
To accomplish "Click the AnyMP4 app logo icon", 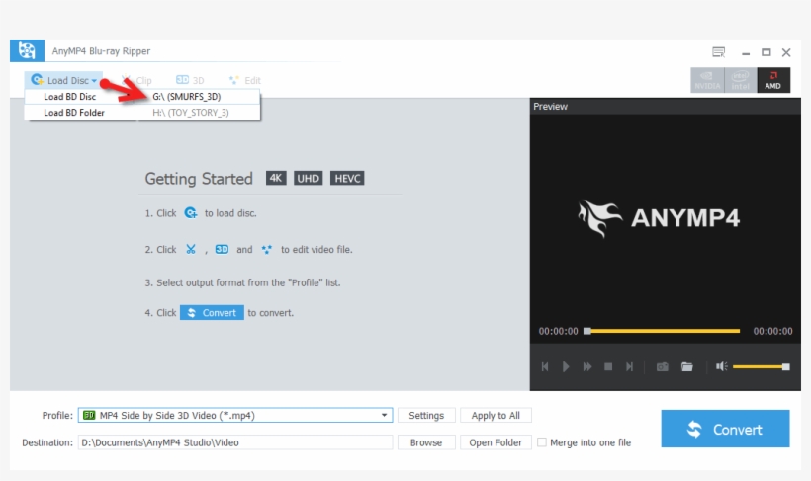I will (27, 50).
